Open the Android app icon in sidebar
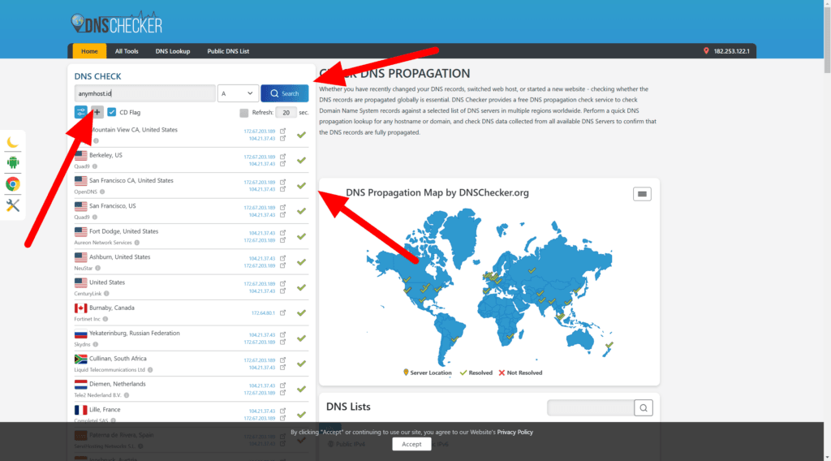Image resolution: width=831 pixels, height=461 pixels. [13, 162]
